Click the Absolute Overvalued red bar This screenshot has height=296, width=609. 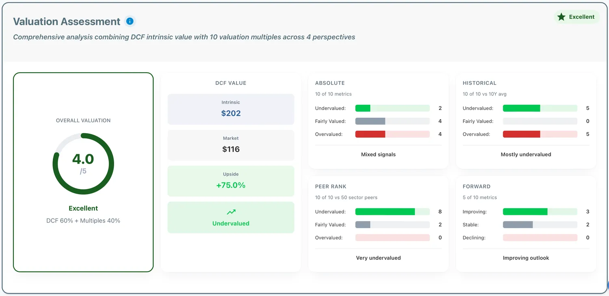click(x=393, y=134)
